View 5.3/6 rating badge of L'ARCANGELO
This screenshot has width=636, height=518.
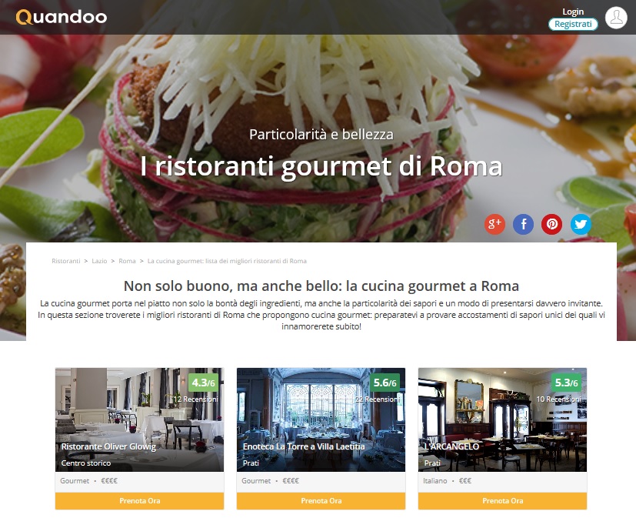pyautogui.click(x=566, y=383)
